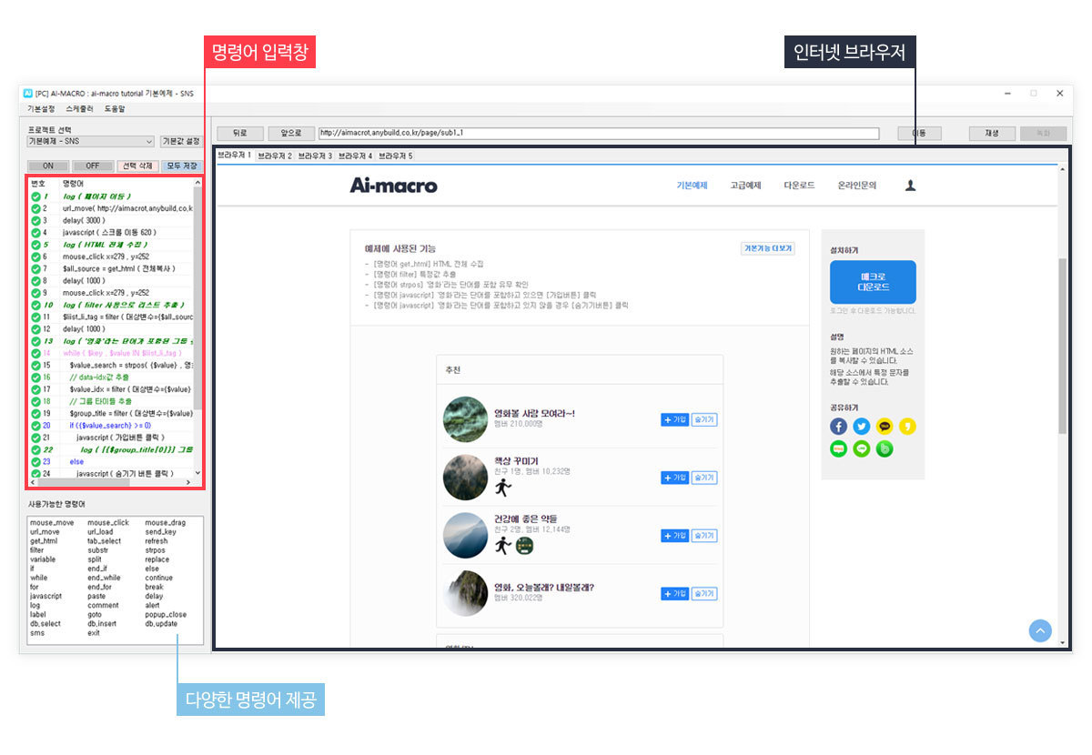Switch to 브라우저 1 tab

click(234, 156)
